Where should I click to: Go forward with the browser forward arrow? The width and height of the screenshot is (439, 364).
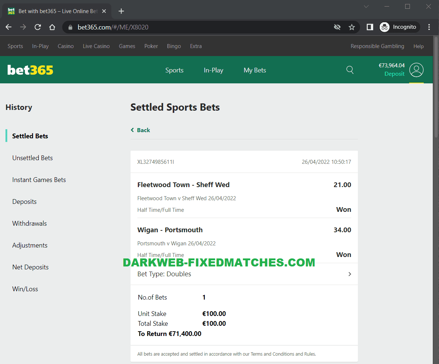[x=23, y=27]
